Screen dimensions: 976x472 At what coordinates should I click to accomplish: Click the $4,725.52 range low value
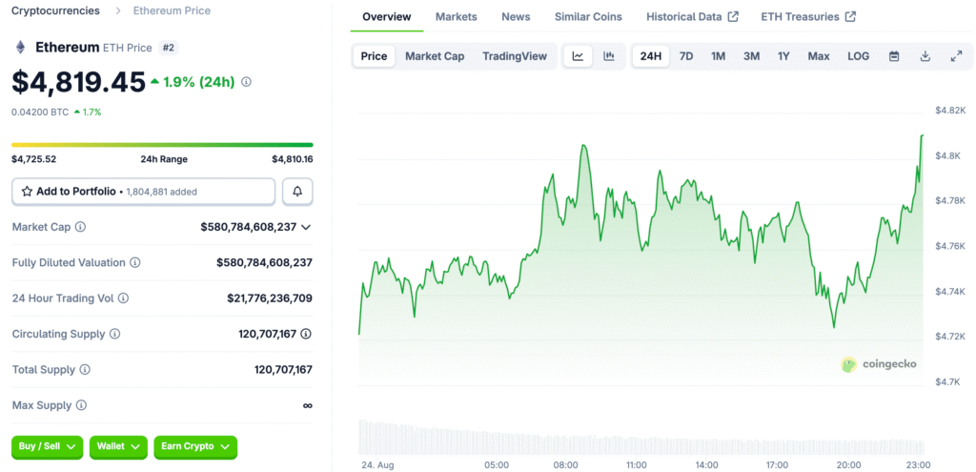33,159
